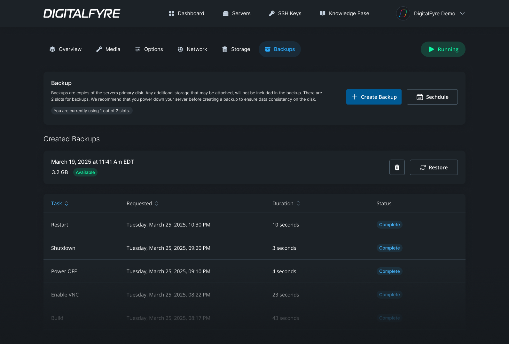Switch to the Network tab
The image size is (509, 344).
click(x=192, y=49)
